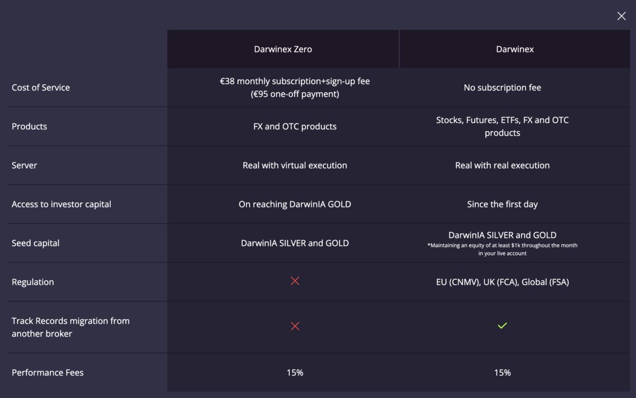Click the equity footnote under Seed capital
This screenshot has width=636, height=398.
pyautogui.click(x=502, y=249)
